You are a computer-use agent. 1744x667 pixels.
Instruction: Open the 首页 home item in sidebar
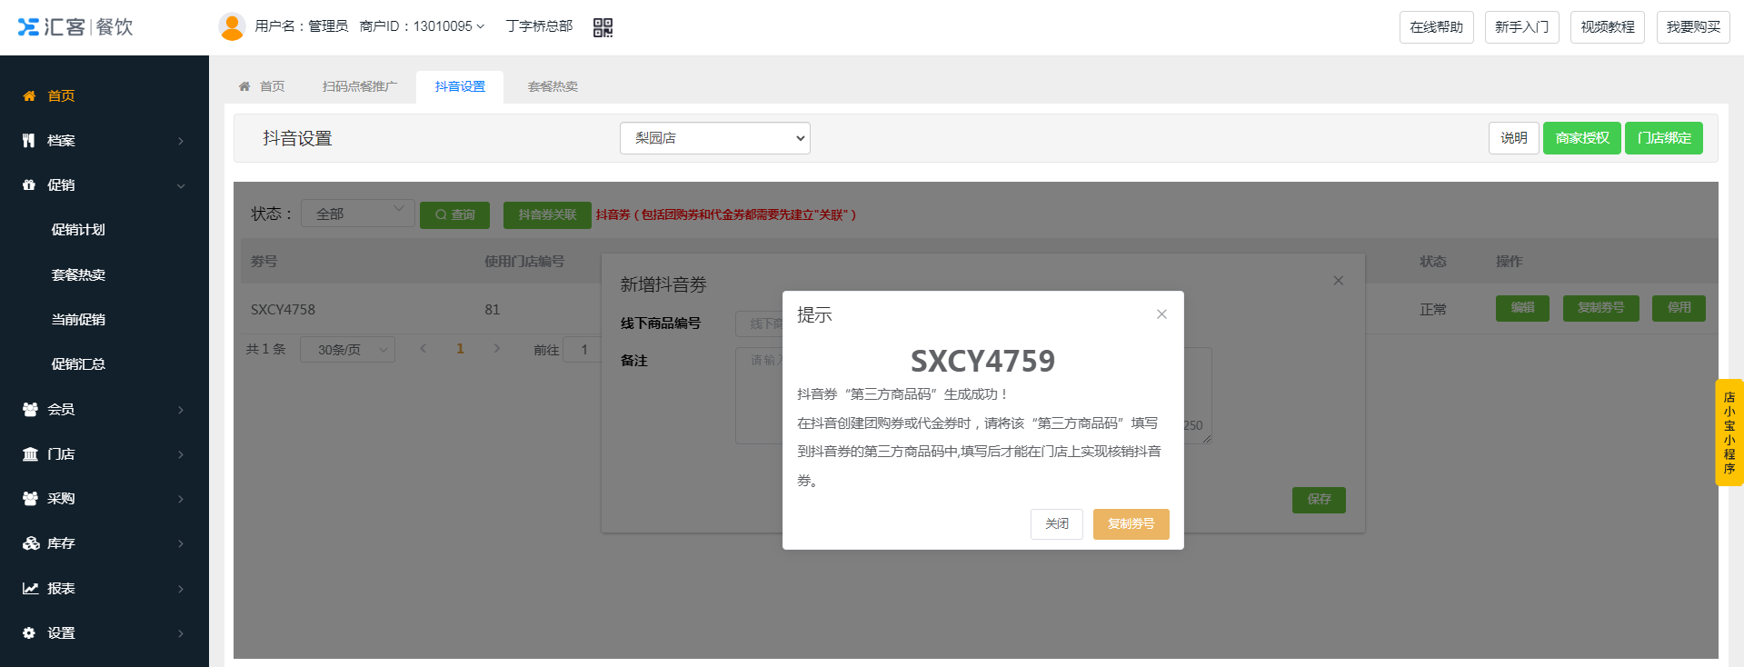click(x=61, y=96)
